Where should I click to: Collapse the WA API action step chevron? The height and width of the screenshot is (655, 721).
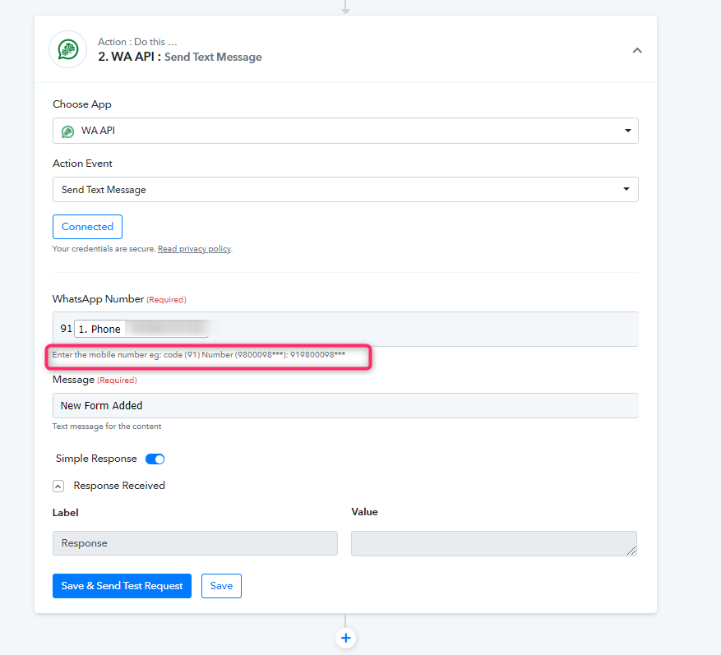[637, 51]
